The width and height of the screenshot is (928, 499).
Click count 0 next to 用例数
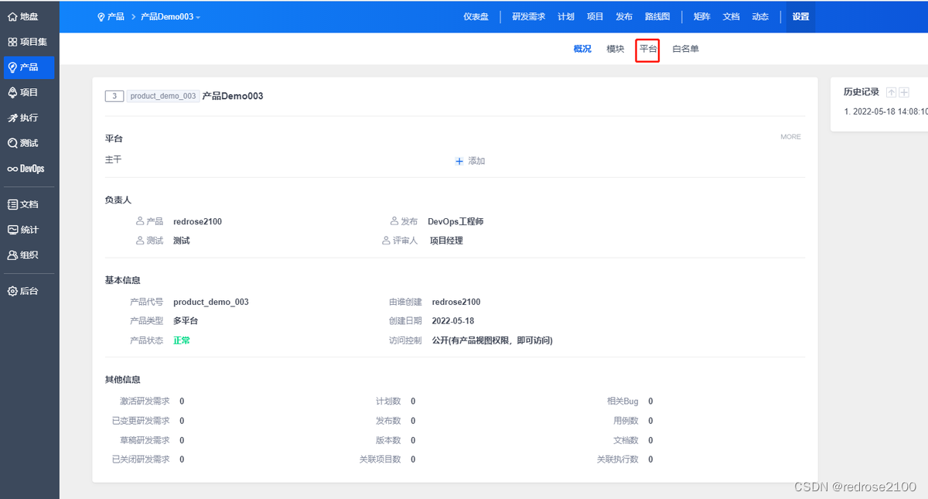point(650,421)
